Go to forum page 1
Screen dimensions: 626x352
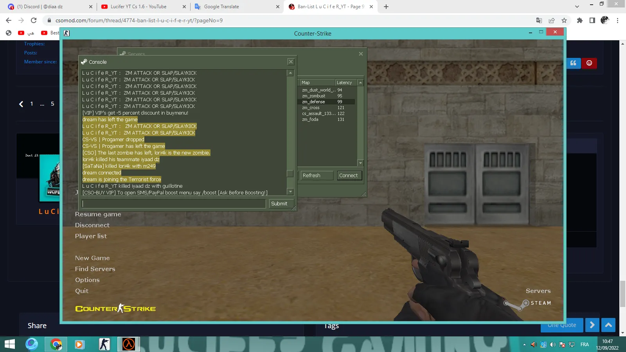(32, 104)
